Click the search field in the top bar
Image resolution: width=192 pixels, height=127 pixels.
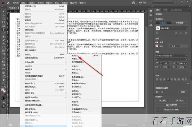click(x=163, y=3)
